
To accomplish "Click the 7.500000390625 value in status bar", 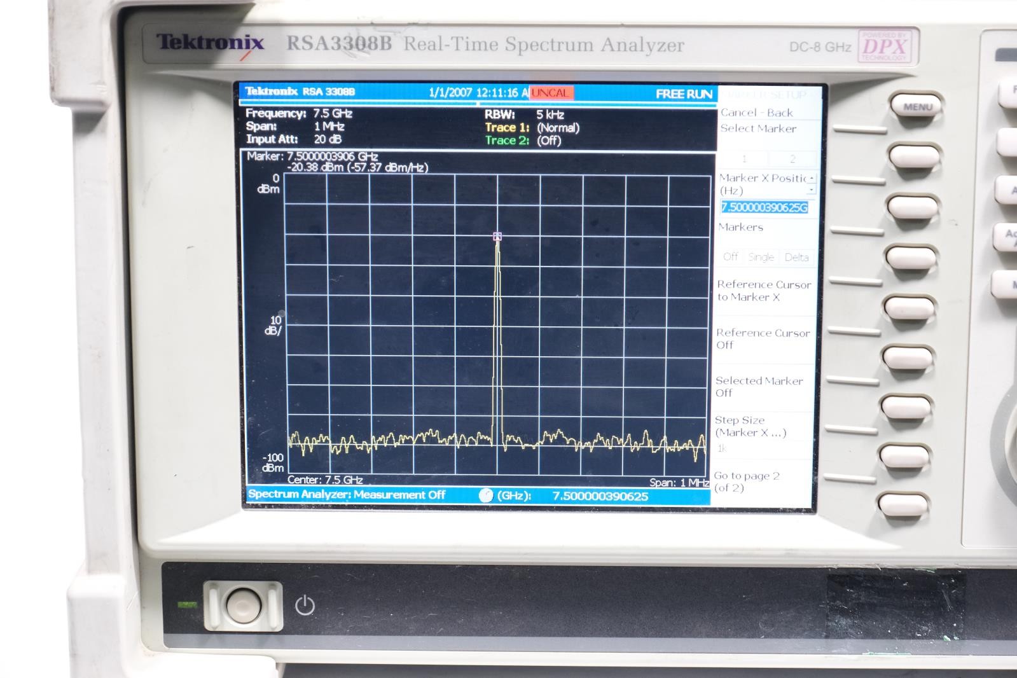I will pos(600,496).
